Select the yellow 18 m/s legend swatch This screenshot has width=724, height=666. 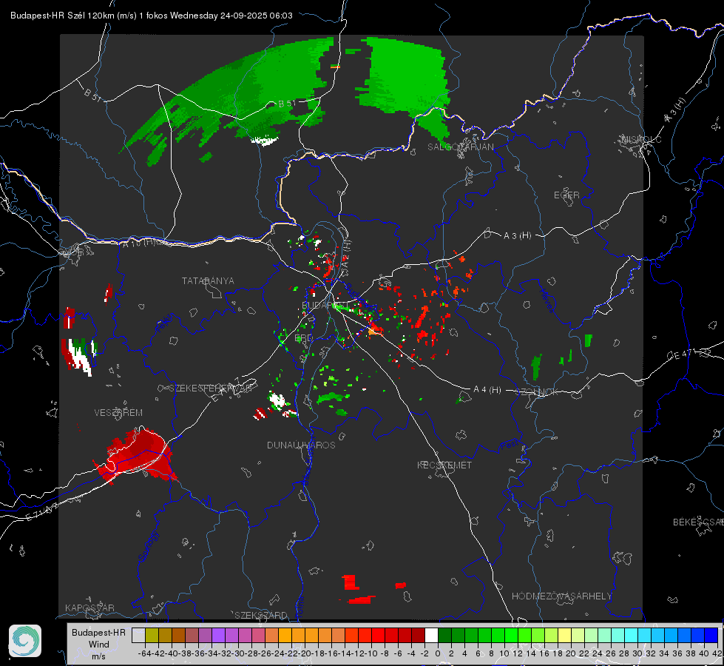(x=564, y=636)
